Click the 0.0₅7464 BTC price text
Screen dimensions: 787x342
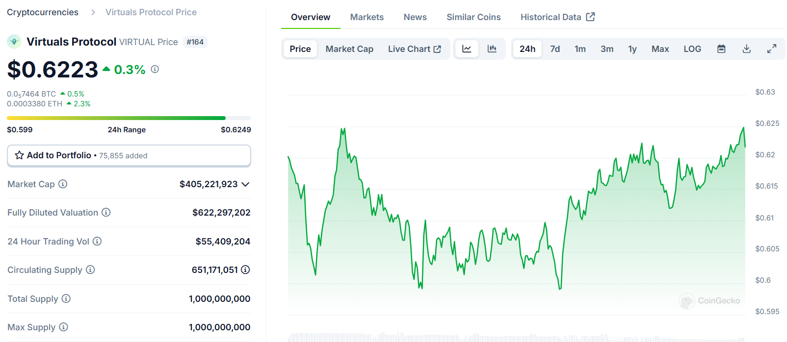point(31,94)
